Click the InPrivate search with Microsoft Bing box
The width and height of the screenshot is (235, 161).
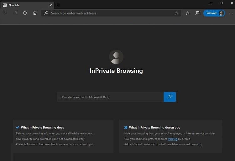pyautogui.click(x=110, y=97)
